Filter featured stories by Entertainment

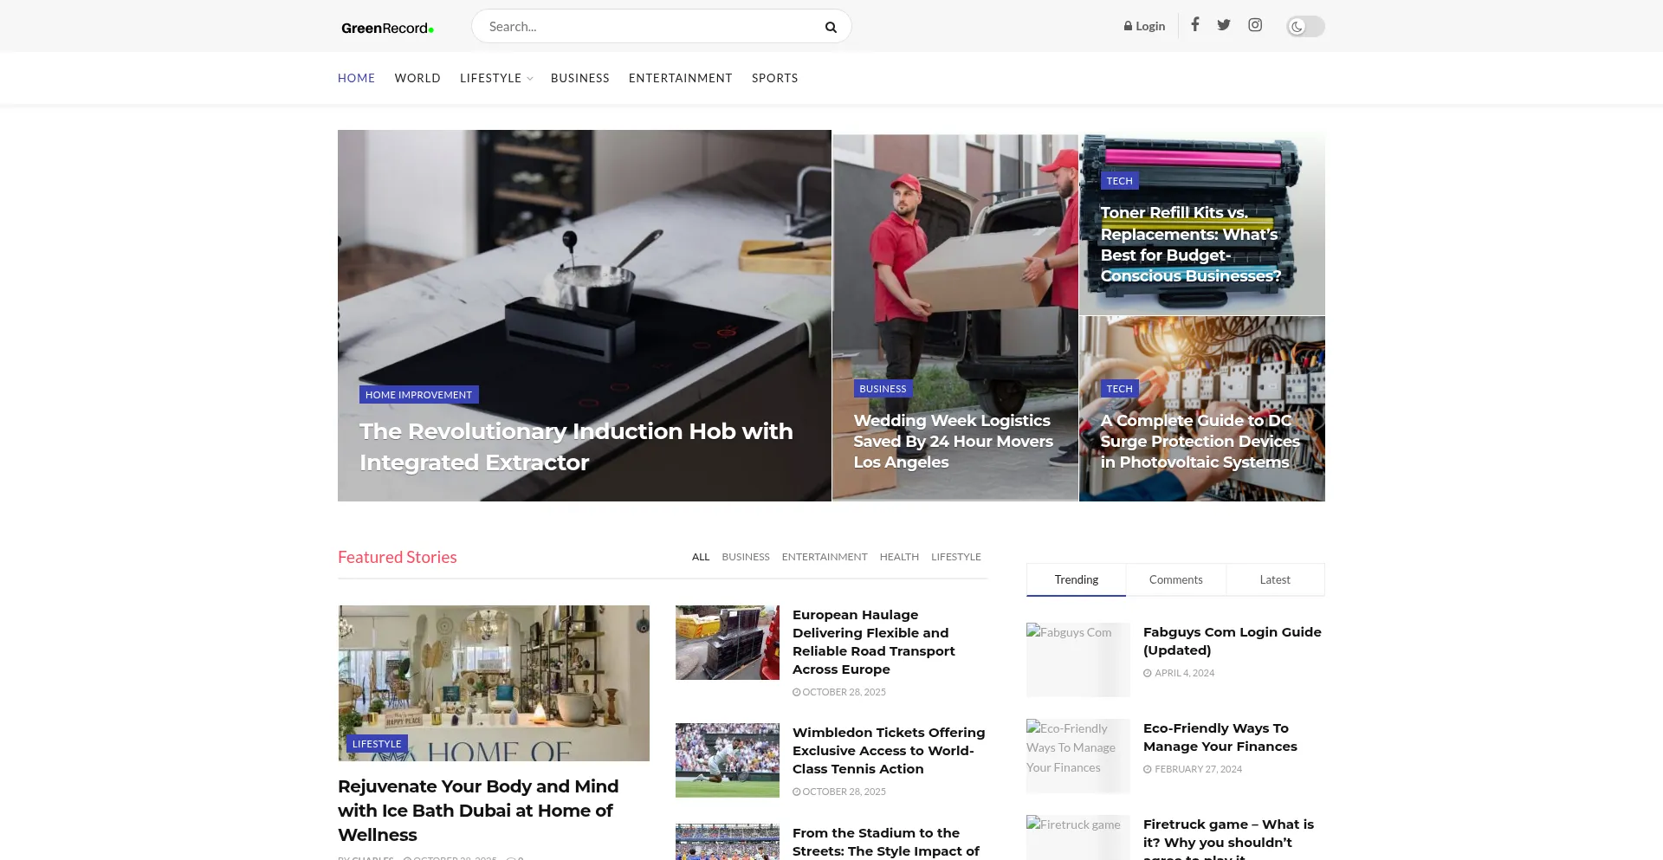[824, 557]
